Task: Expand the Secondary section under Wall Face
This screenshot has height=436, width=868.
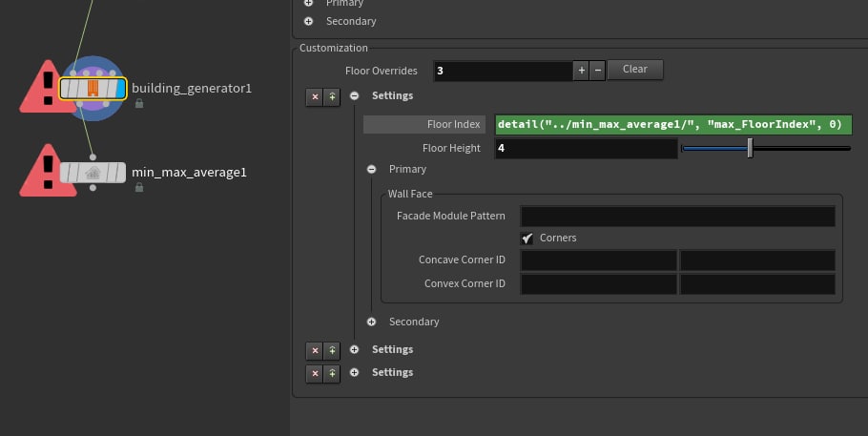Action: pos(371,322)
